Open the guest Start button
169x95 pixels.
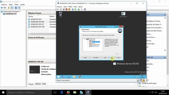58,77
